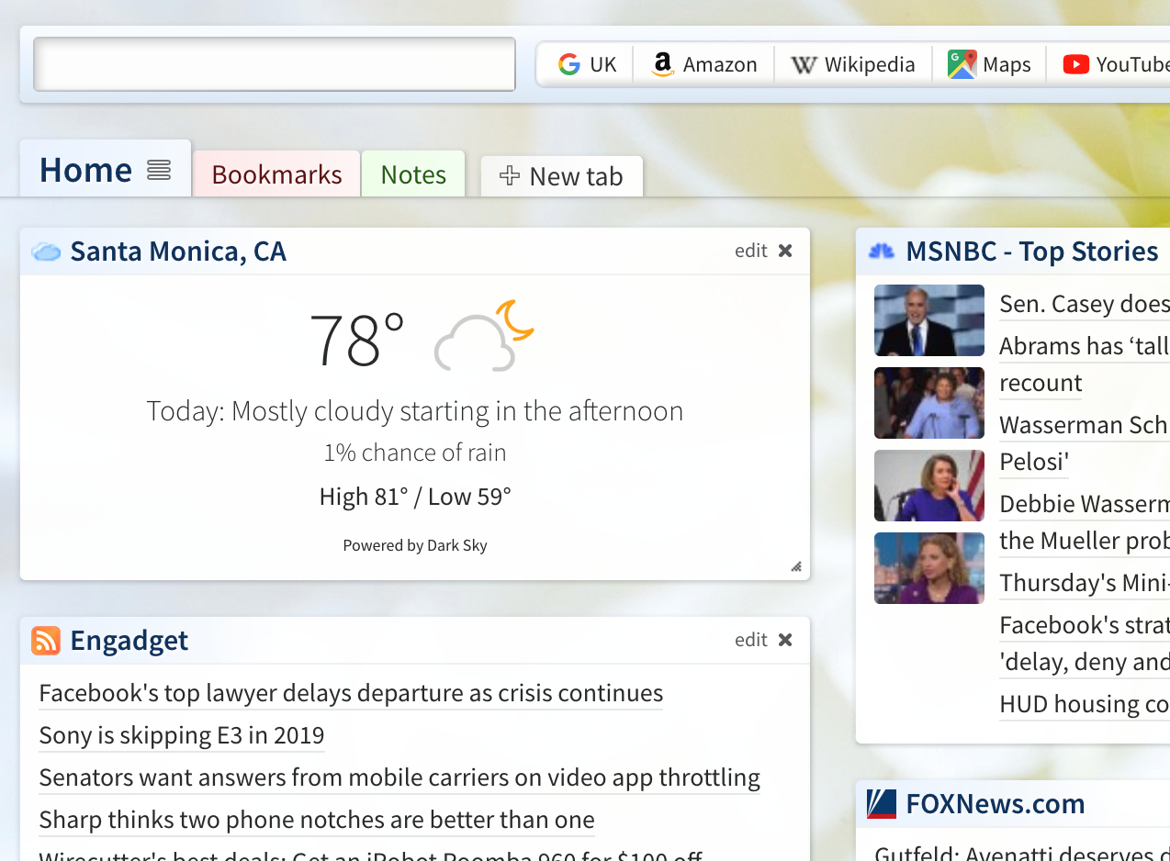The image size is (1170, 861).
Task: Click the Fox News logo icon
Action: (882, 803)
